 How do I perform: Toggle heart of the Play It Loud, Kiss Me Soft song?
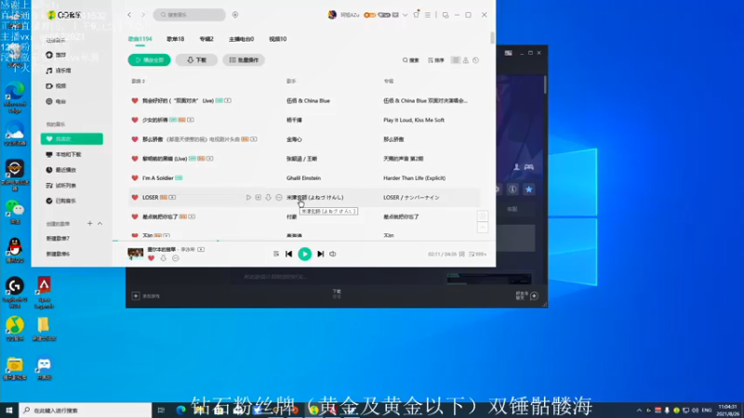(135, 120)
